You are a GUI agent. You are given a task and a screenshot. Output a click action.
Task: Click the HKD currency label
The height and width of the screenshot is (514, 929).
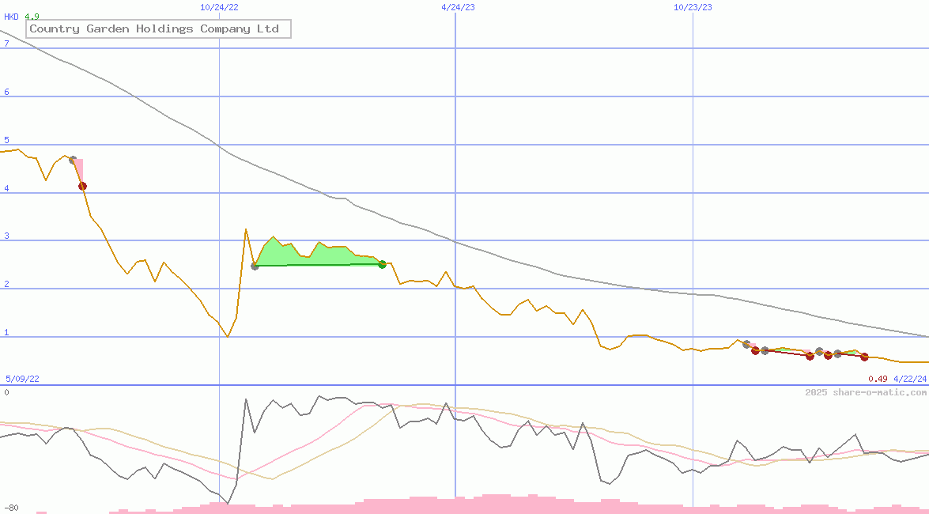point(11,17)
